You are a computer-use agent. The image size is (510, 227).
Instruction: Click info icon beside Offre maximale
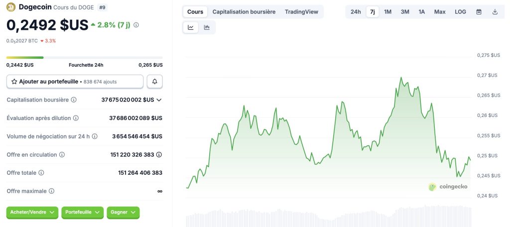click(52, 191)
